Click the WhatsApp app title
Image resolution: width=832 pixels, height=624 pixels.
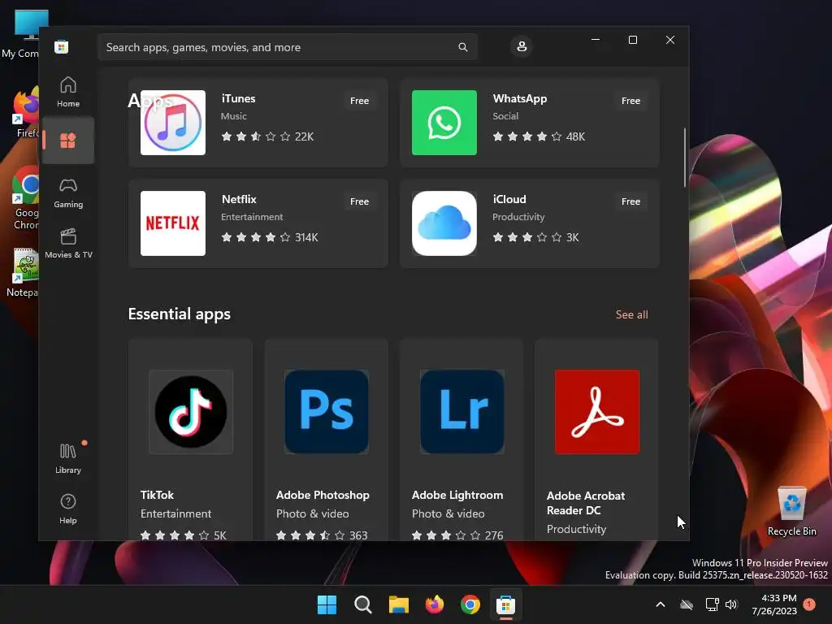click(x=519, y=98)
